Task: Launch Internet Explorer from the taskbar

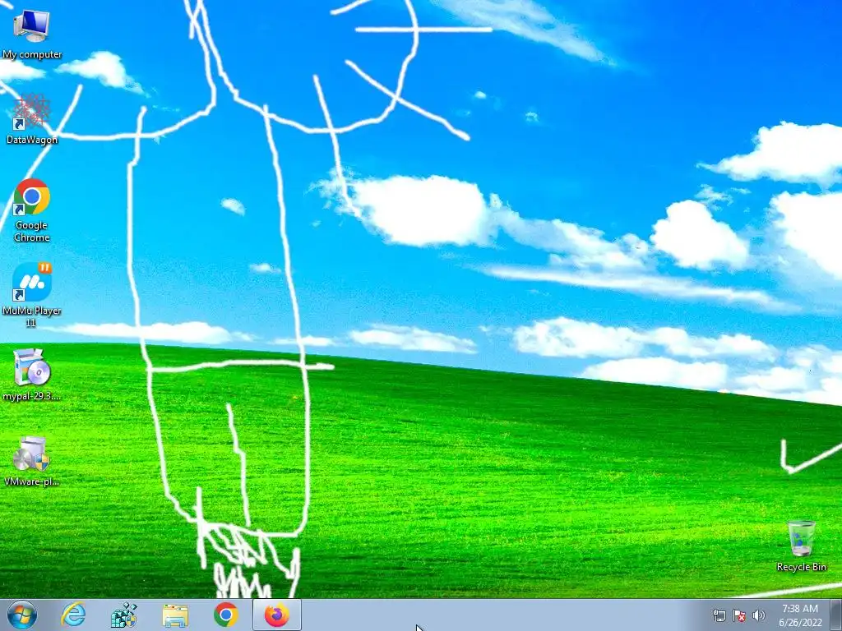Action: (73, 615)
